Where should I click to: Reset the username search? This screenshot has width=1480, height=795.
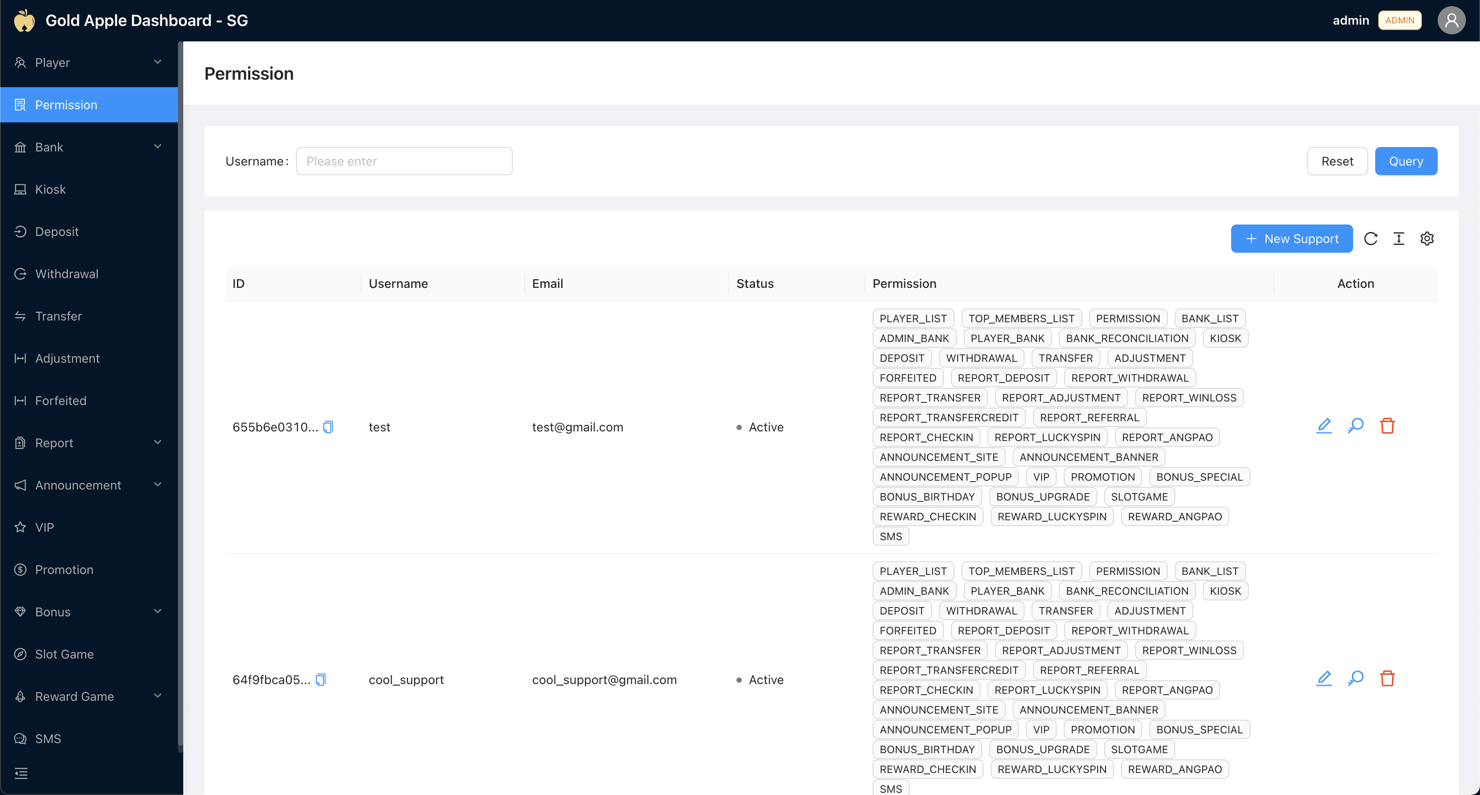click(1337, 161)
